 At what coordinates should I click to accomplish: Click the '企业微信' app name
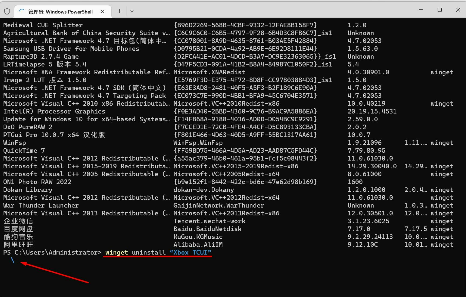pos(18,221)
